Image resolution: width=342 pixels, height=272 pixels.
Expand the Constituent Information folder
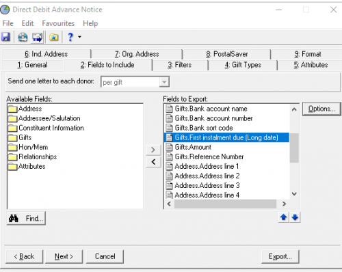click(46, 128)
